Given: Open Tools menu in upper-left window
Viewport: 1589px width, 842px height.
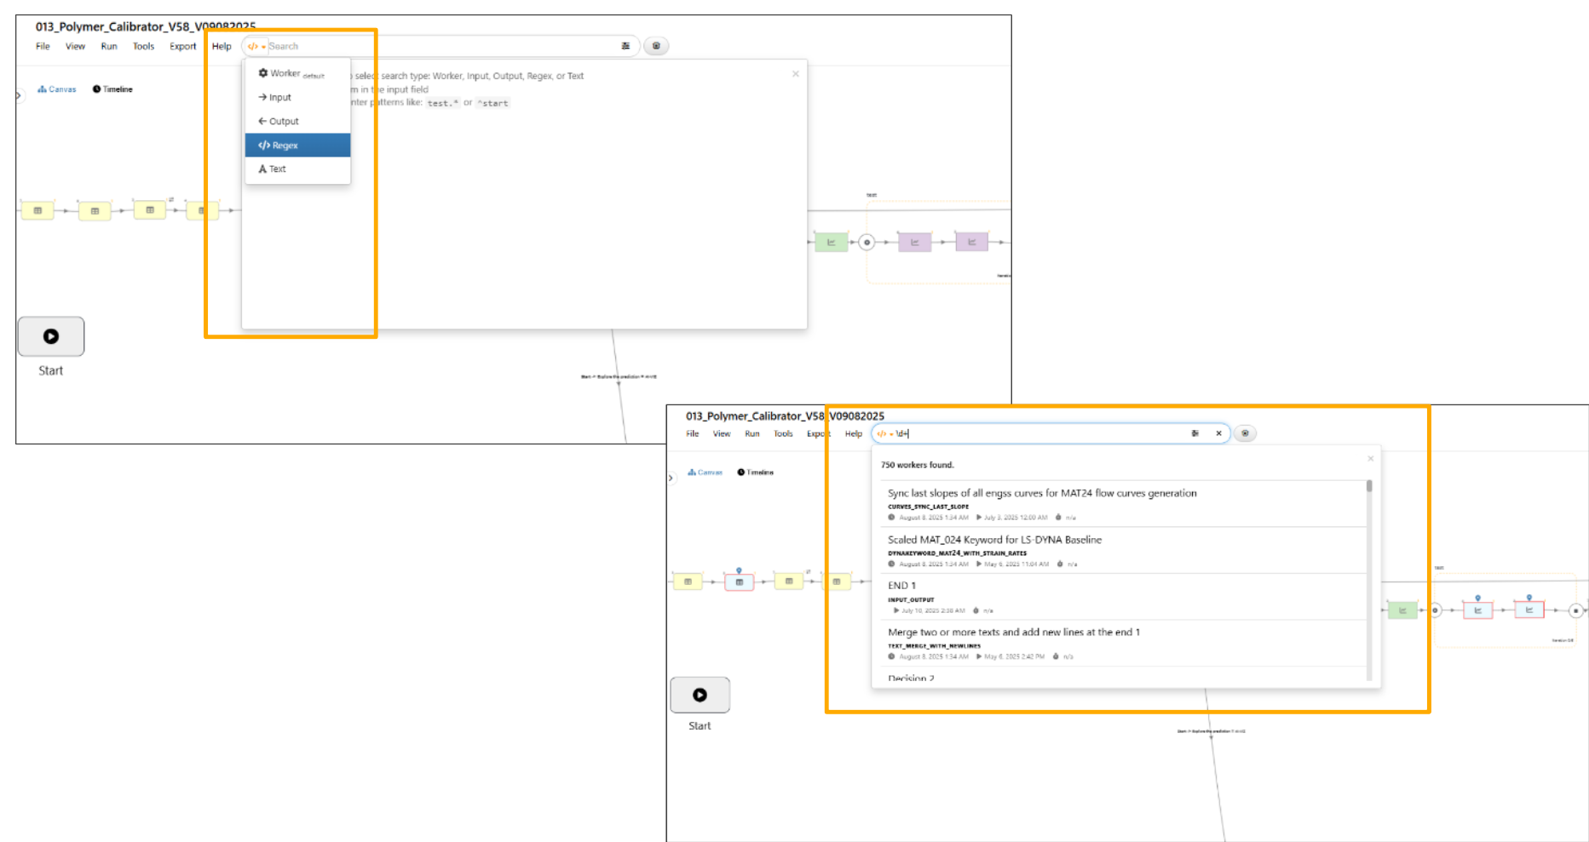Looking at the screenshot, I should 143,46.
